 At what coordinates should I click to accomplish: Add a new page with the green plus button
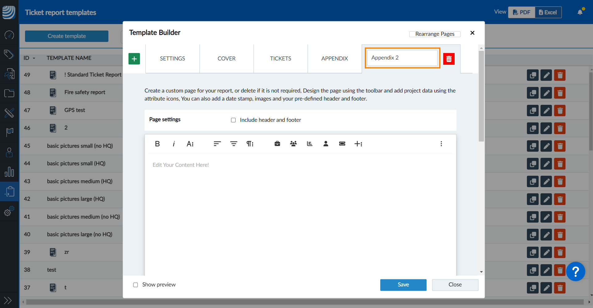pos(134,59)
